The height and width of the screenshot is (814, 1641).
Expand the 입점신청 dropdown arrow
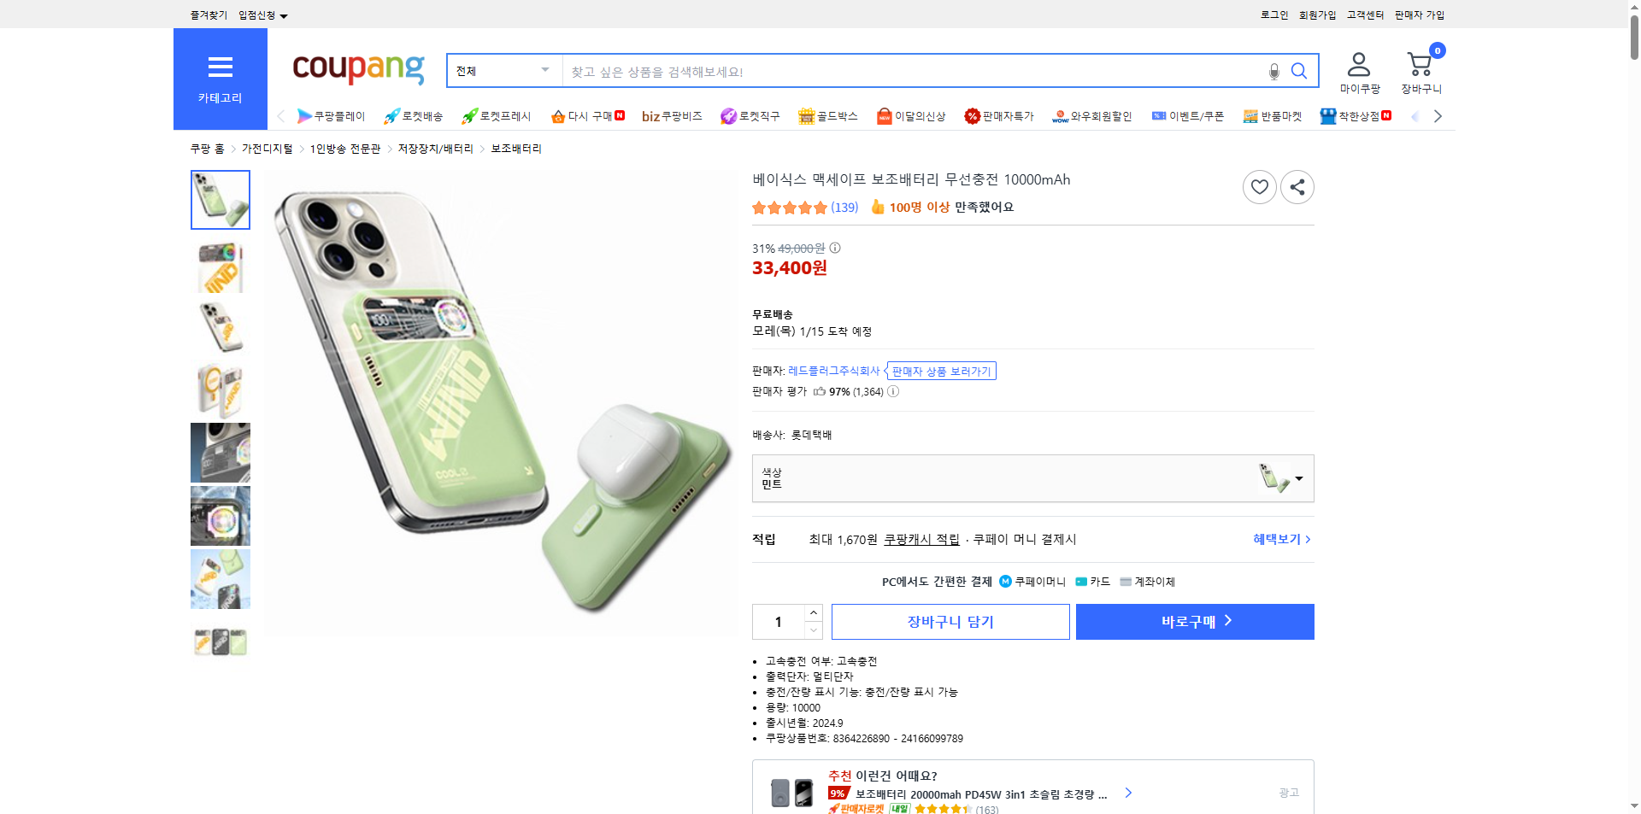click(x=285, y=15)
